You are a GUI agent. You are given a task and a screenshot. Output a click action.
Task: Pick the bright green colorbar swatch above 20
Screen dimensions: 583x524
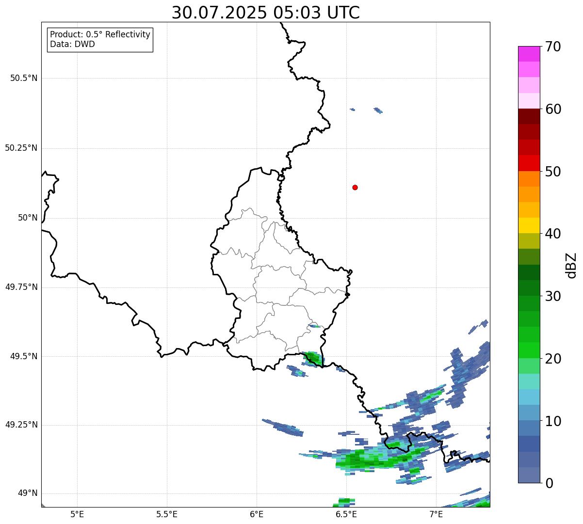click(529, 350)
